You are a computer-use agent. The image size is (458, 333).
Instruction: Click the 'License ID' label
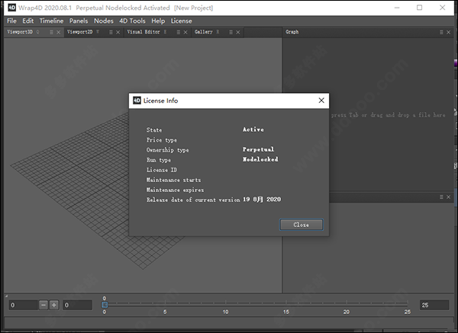point(162,170)
